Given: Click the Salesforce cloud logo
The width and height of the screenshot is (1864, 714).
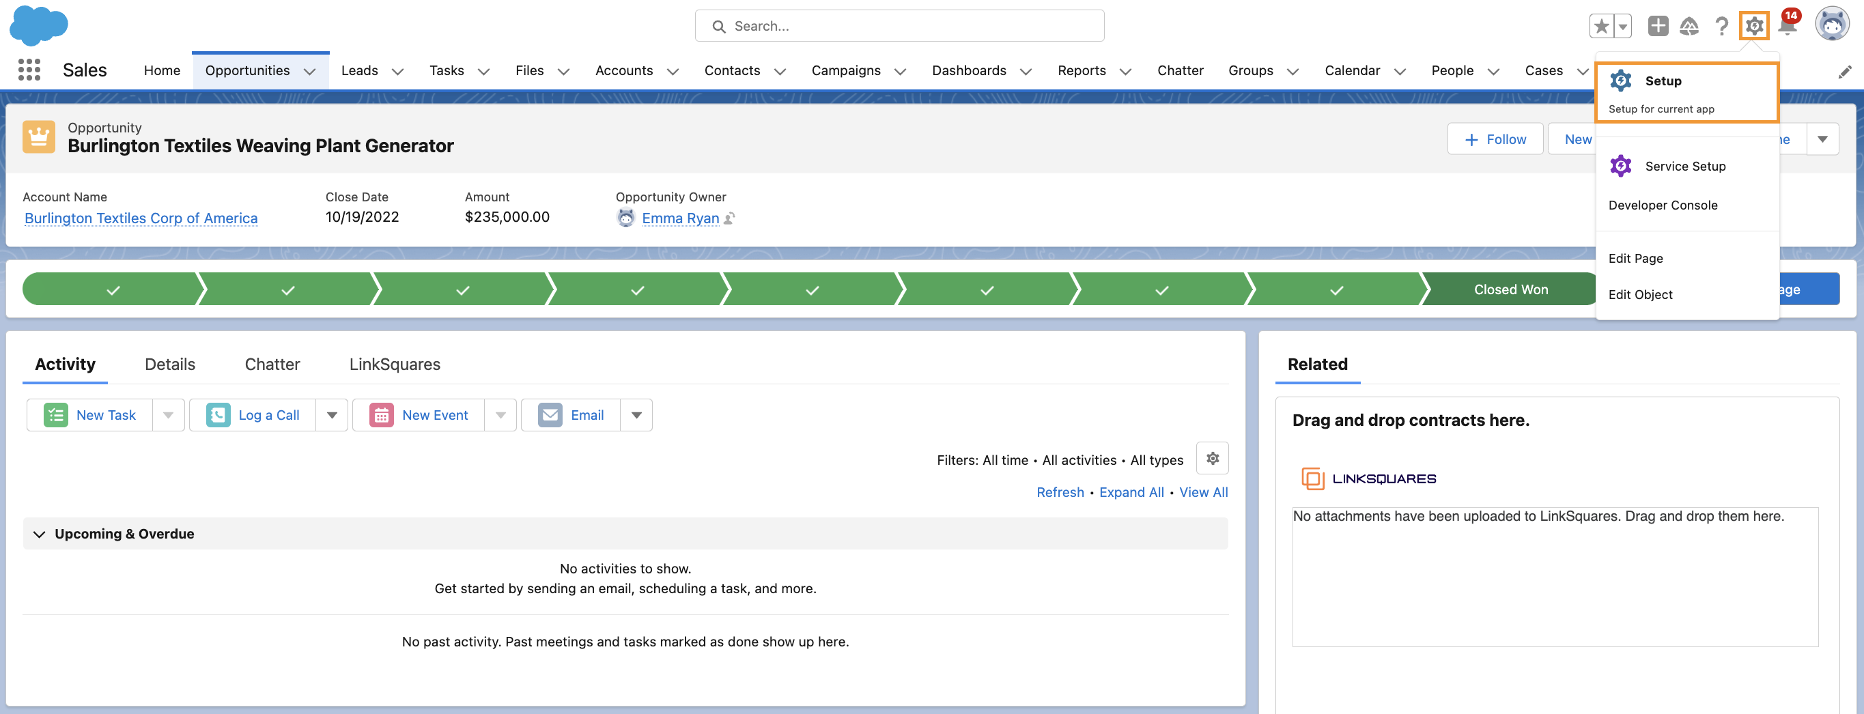Looking at the screenshot, I should click(38, 25).
